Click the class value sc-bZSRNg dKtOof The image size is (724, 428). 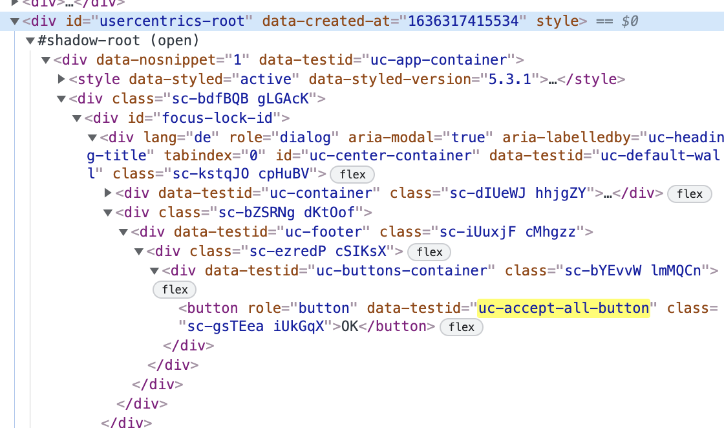(x=286, y=213)
